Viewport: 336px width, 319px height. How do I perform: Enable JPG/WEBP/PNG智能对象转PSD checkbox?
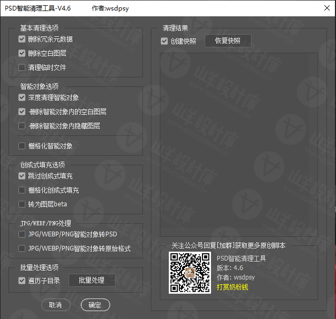pyautogui.click(x=22, y=234)
